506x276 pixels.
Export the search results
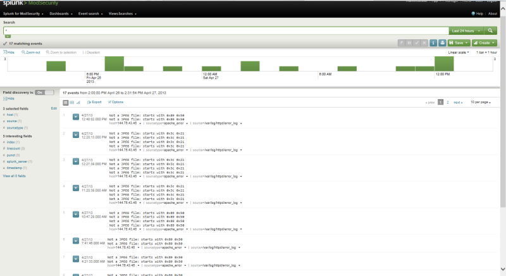pyautogui.click(x=94, y=102)
